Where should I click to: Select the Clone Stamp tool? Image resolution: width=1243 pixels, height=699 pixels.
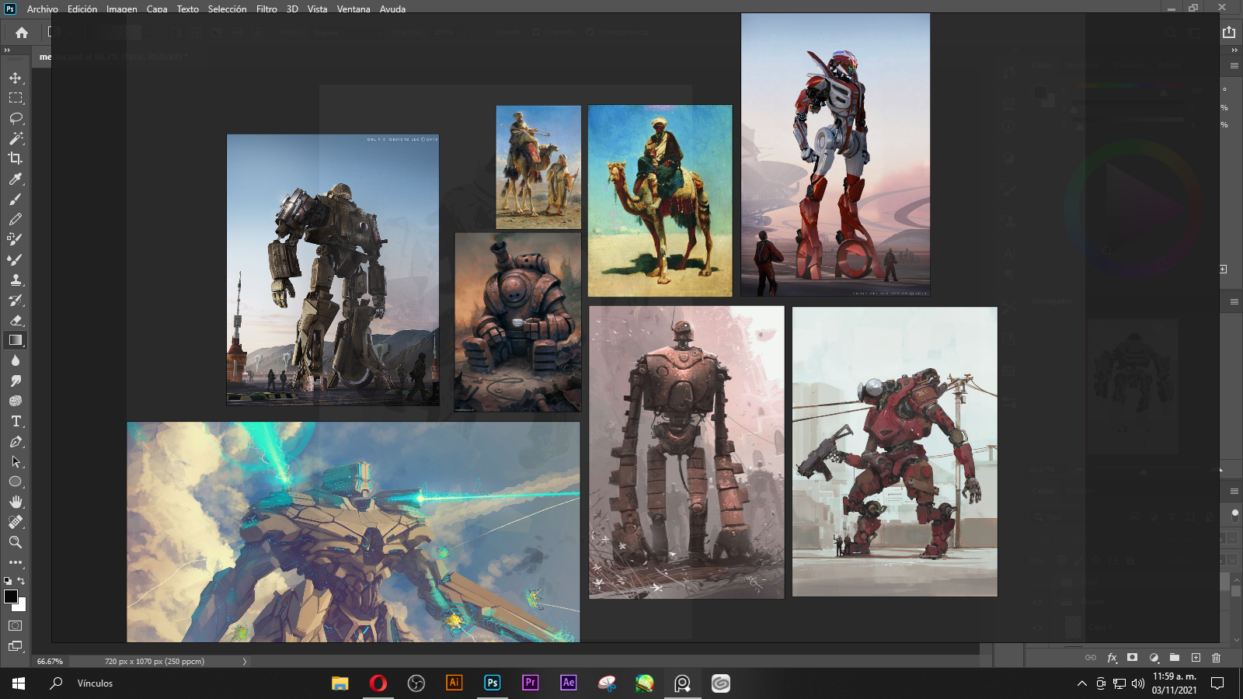click(16, 280)
